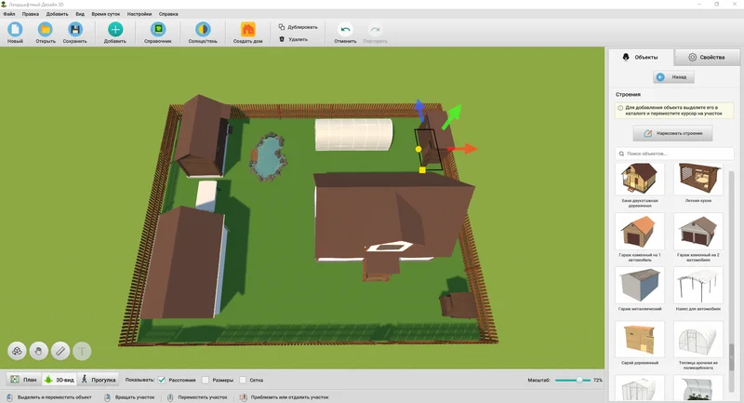Screen dimensions: 744x403
Task: Open the Время суток menu
Action: pos(106,14)
